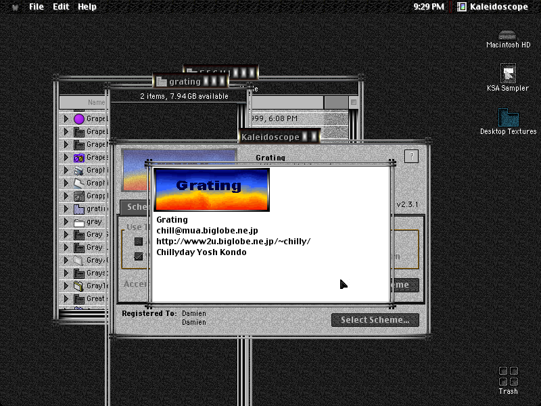Select the blue patterned grati folder icon
541x406 pixels.
(x=79, y=209)
